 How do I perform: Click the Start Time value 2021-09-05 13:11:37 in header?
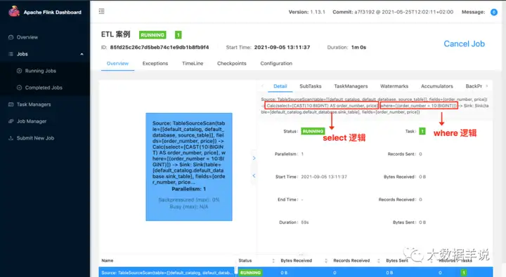point(282,48)
